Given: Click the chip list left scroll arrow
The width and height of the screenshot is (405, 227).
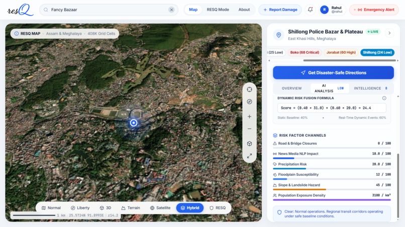Looking at the screenshot, I should (x=269, y=61).
